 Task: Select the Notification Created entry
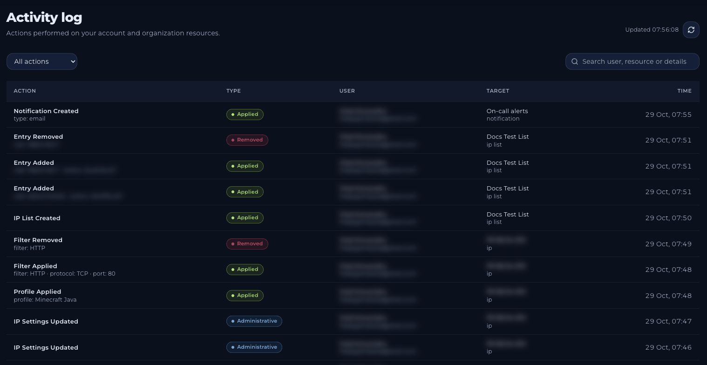coord(46,111)
